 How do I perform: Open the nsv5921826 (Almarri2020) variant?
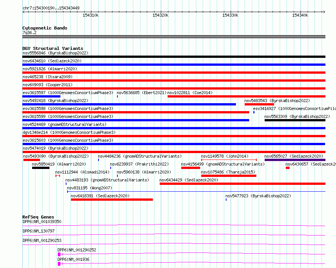tap(50, 69)
